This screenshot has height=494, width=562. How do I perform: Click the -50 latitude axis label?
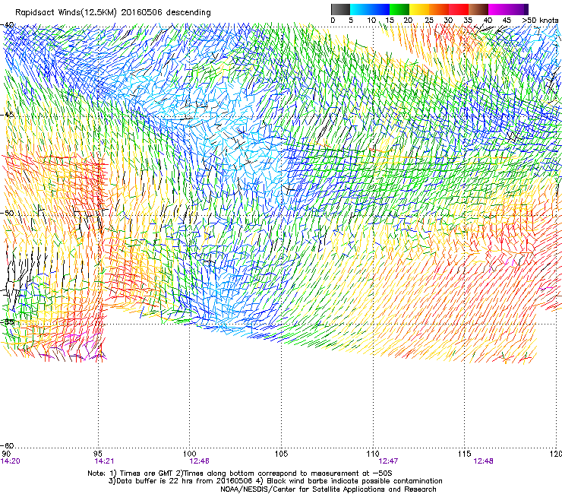(x=7, y=213)
